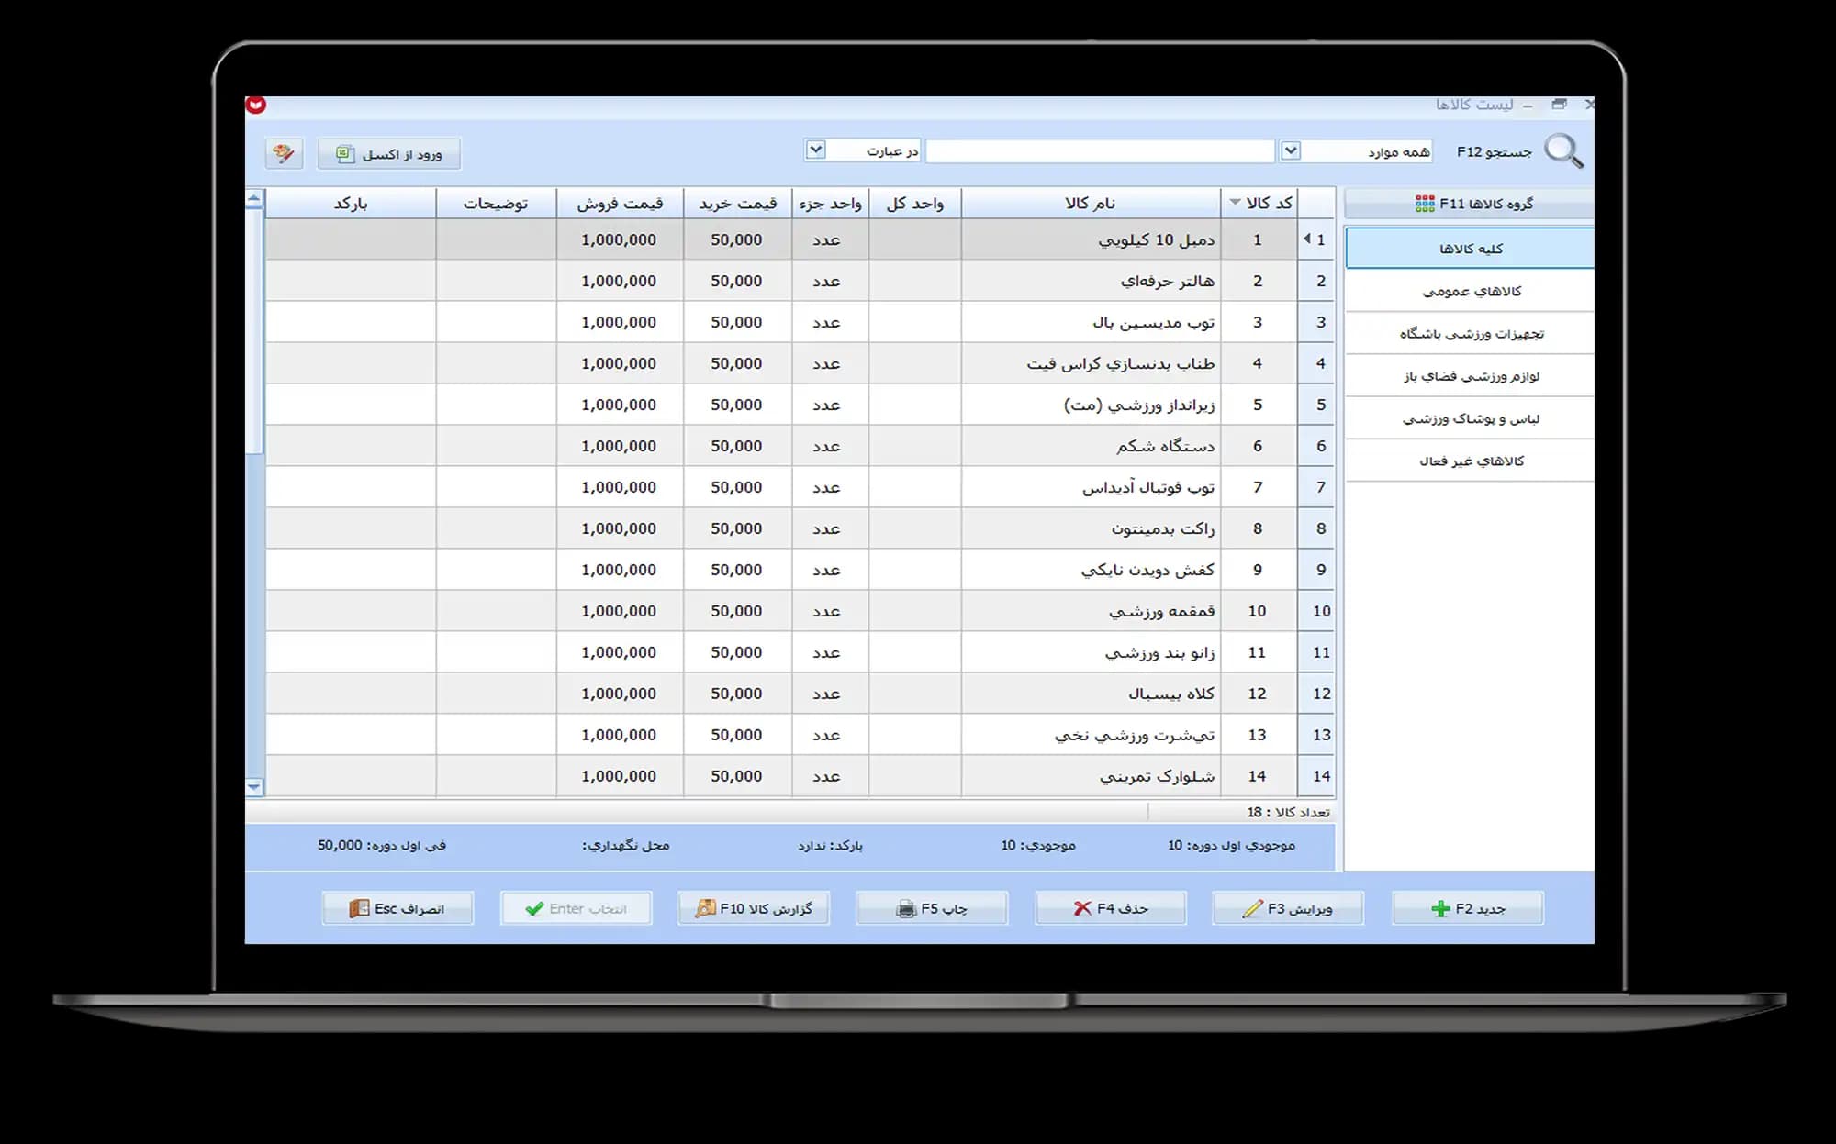Click the scroll up arrow of table
Viewport: 1836px width, 1144px height.
pos(254,198)
